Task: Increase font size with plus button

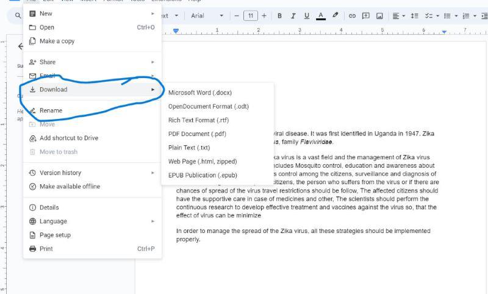Action: tap(264, 16)
